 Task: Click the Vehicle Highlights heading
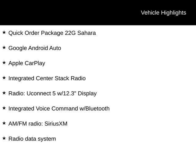pos(164,13)
